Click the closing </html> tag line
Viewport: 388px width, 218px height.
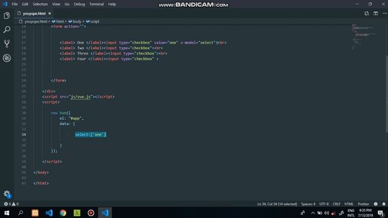[x=41, y=183]
